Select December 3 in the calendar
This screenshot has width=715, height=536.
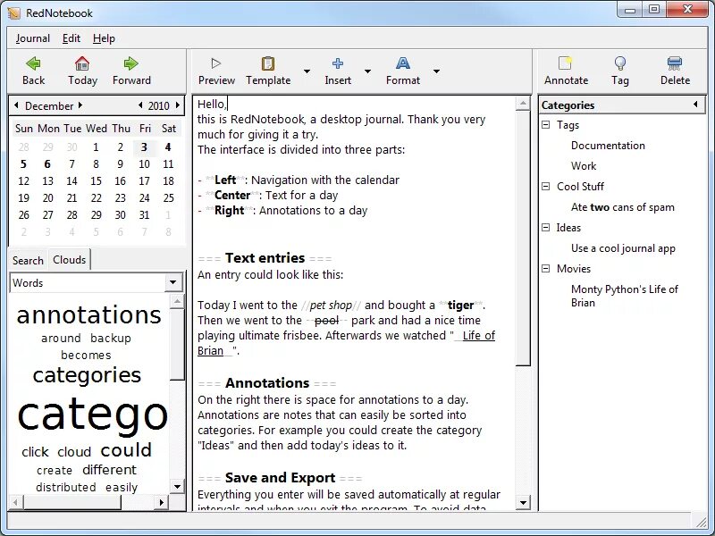tap(144, 147)
